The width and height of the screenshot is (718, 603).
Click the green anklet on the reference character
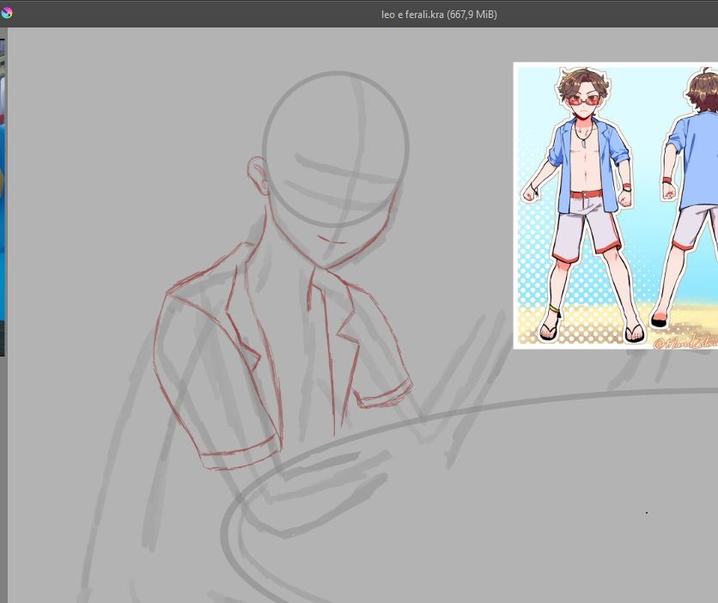556,308
